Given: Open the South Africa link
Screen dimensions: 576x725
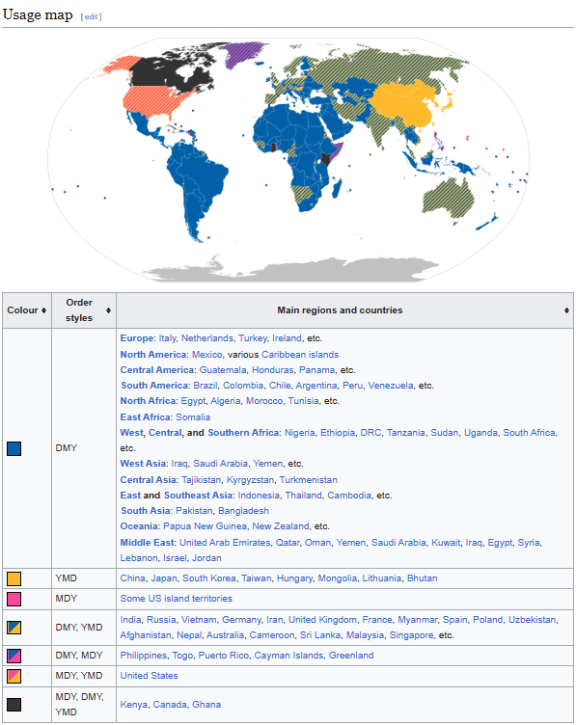Looking at the screenshot, I should [529, 432].
